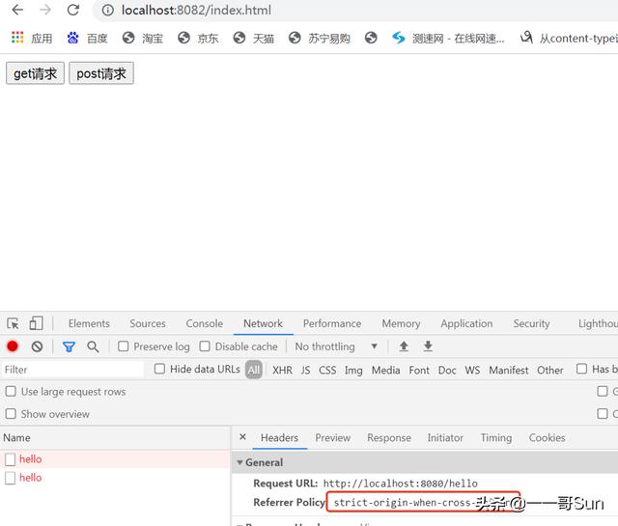Select the second hello request row
Screen dimensions: 618x526
coord(115,478)
